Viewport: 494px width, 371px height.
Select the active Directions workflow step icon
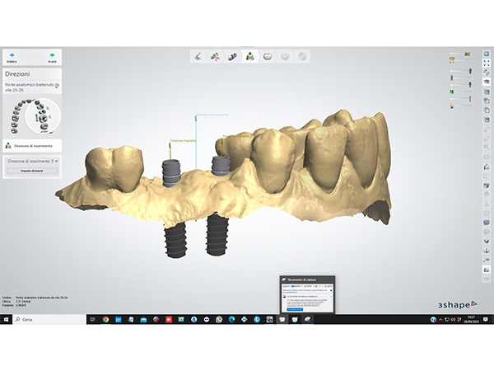tap(250, 56)
